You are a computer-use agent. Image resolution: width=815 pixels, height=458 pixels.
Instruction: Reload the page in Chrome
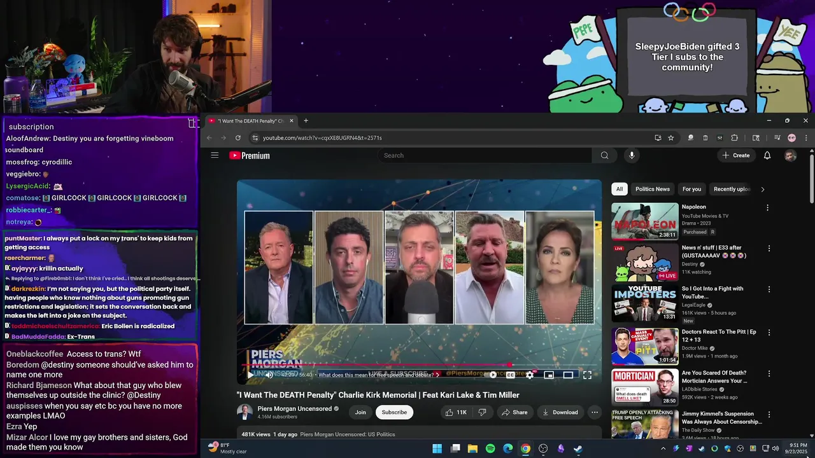(x=238, y=137)
